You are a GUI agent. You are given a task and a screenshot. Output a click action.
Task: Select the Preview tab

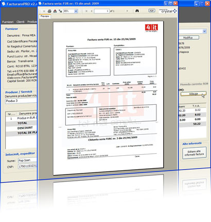[x=45, y=17]
